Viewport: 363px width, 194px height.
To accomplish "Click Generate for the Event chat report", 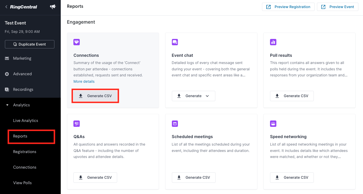I will [x=193, y=96].
